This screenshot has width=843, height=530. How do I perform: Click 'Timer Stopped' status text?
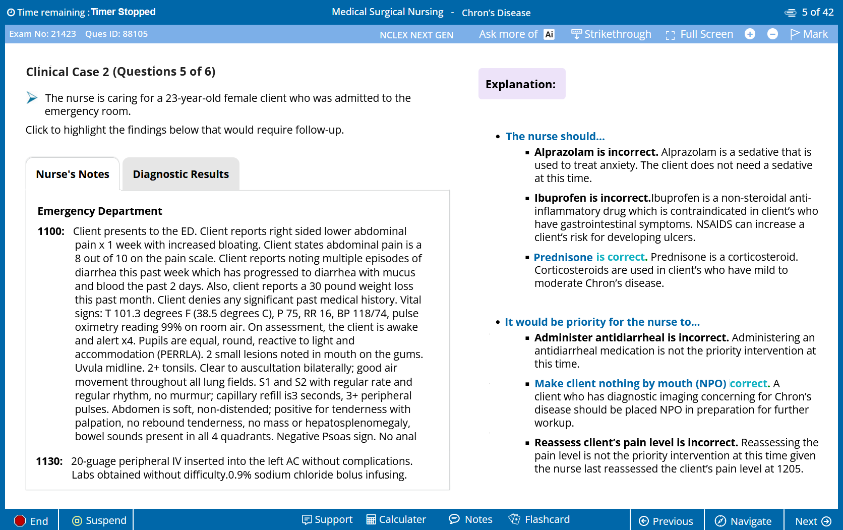click(123, 12)
